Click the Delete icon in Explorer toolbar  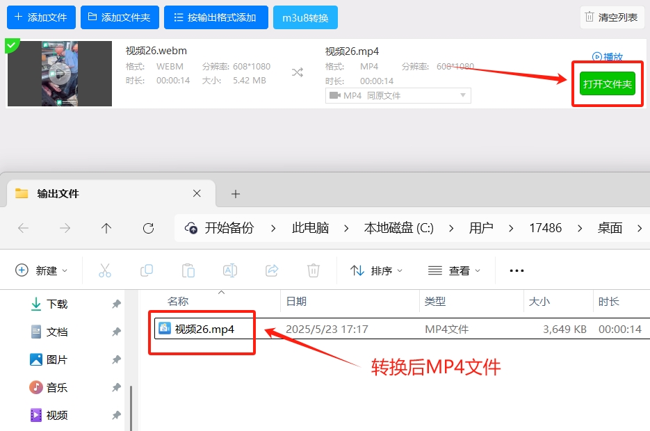point(313,270)
